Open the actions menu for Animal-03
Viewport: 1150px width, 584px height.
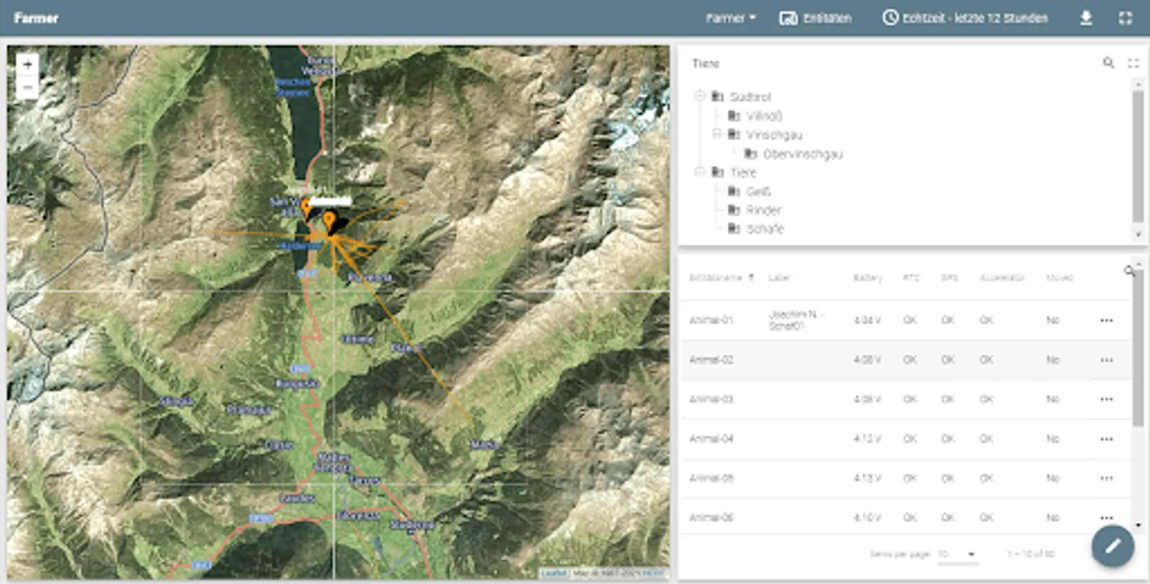click(x=1107, y=400)
